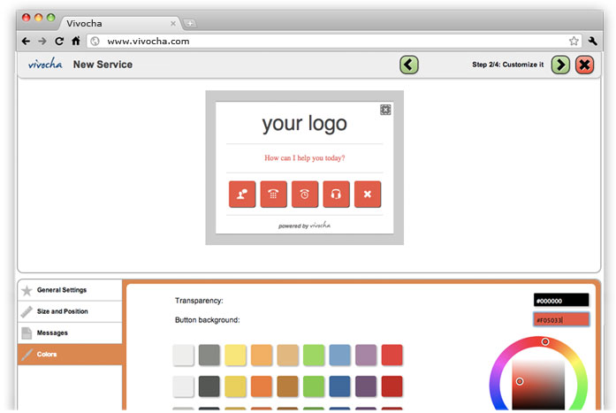Click the globe icon in address bar
The image size is (616, 413).
pyautogui.click(x=95, y=42)
